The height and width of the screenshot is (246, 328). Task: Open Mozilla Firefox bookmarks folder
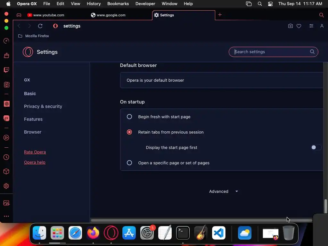(x=33, y=36)
